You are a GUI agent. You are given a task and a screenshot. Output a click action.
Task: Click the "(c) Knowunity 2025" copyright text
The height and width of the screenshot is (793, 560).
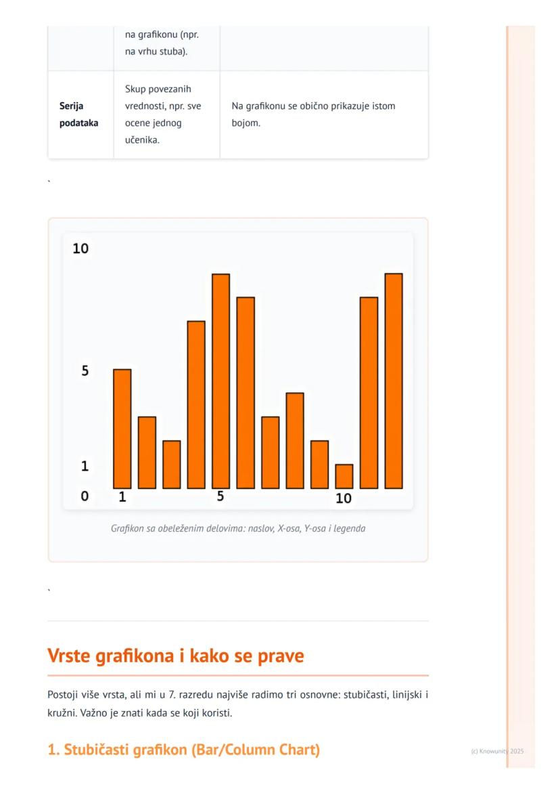pos(497,751)
